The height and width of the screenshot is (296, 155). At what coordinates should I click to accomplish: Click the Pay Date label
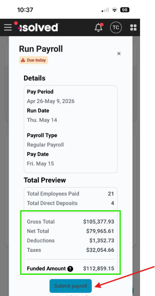[38, 154]
